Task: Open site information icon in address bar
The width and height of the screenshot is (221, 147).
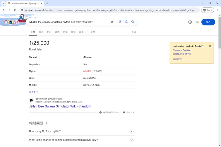Action: click(22, 10)
